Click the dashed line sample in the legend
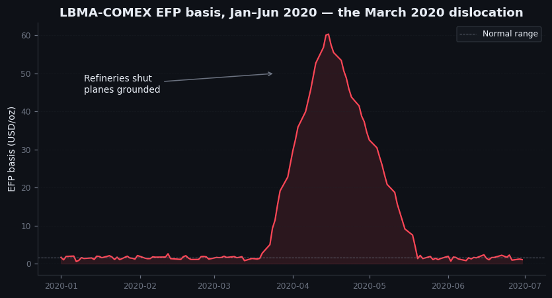 [468, 34]
